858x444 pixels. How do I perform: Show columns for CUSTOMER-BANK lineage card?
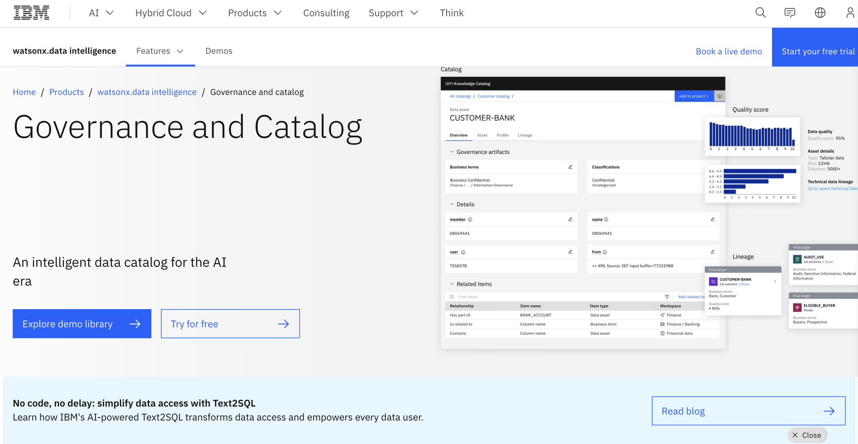click(x=745, y=284)
